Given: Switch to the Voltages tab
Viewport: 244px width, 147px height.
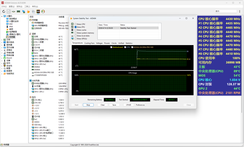Looking at the screenshot, I should click(99, 43).
